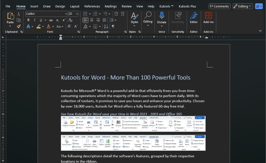Justify the paragraph text

[104, 20]
